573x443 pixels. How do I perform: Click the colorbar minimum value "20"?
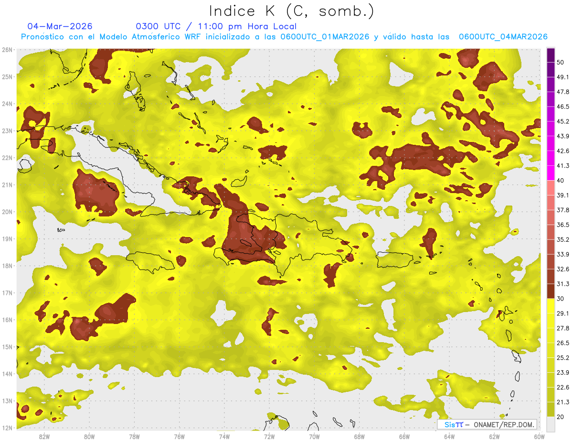tap(560, 417)
